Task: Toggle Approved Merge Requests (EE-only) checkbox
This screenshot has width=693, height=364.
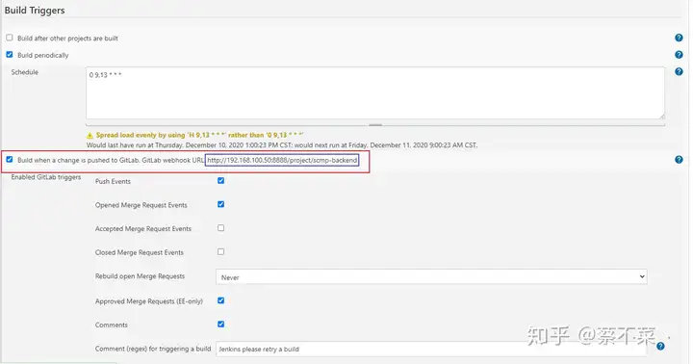Action: click(x=221, y=300)
